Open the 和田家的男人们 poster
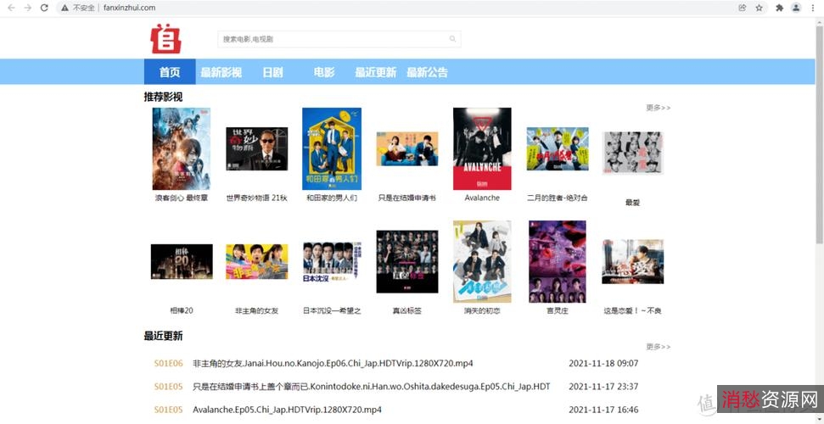 pos(332,148)
